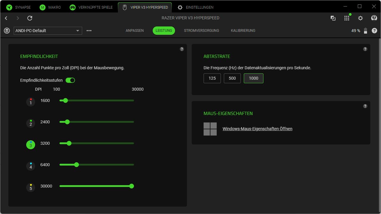Switch to the Anpassen section
This screenshot has width=381, height=214.
pos(135,31)
